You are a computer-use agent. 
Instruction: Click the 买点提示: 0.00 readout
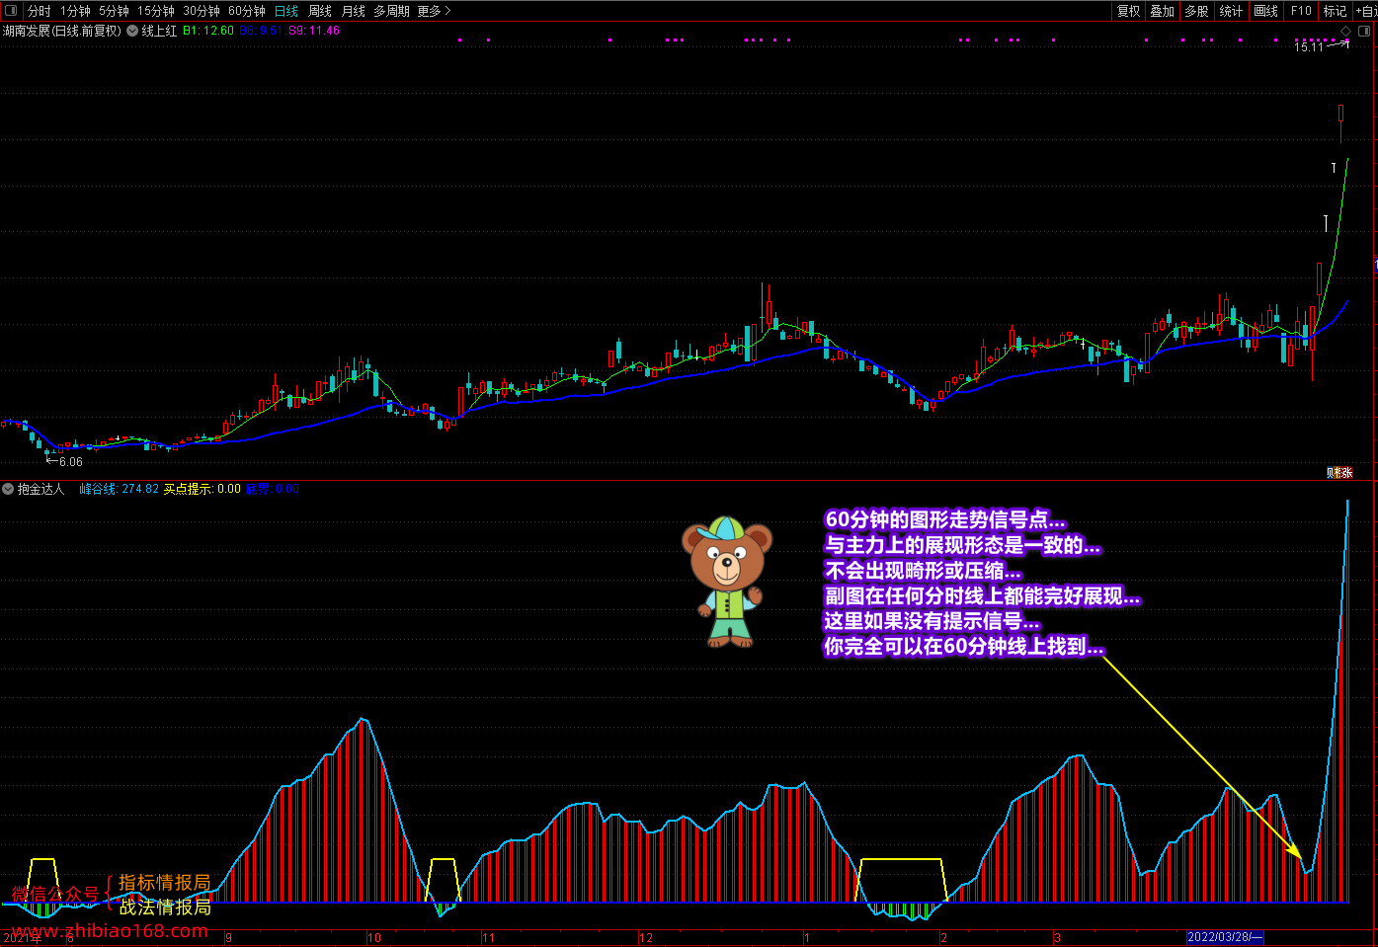point(203,489)
